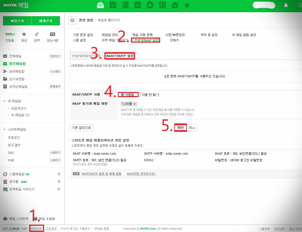Open the notification bell

point(286,5)
